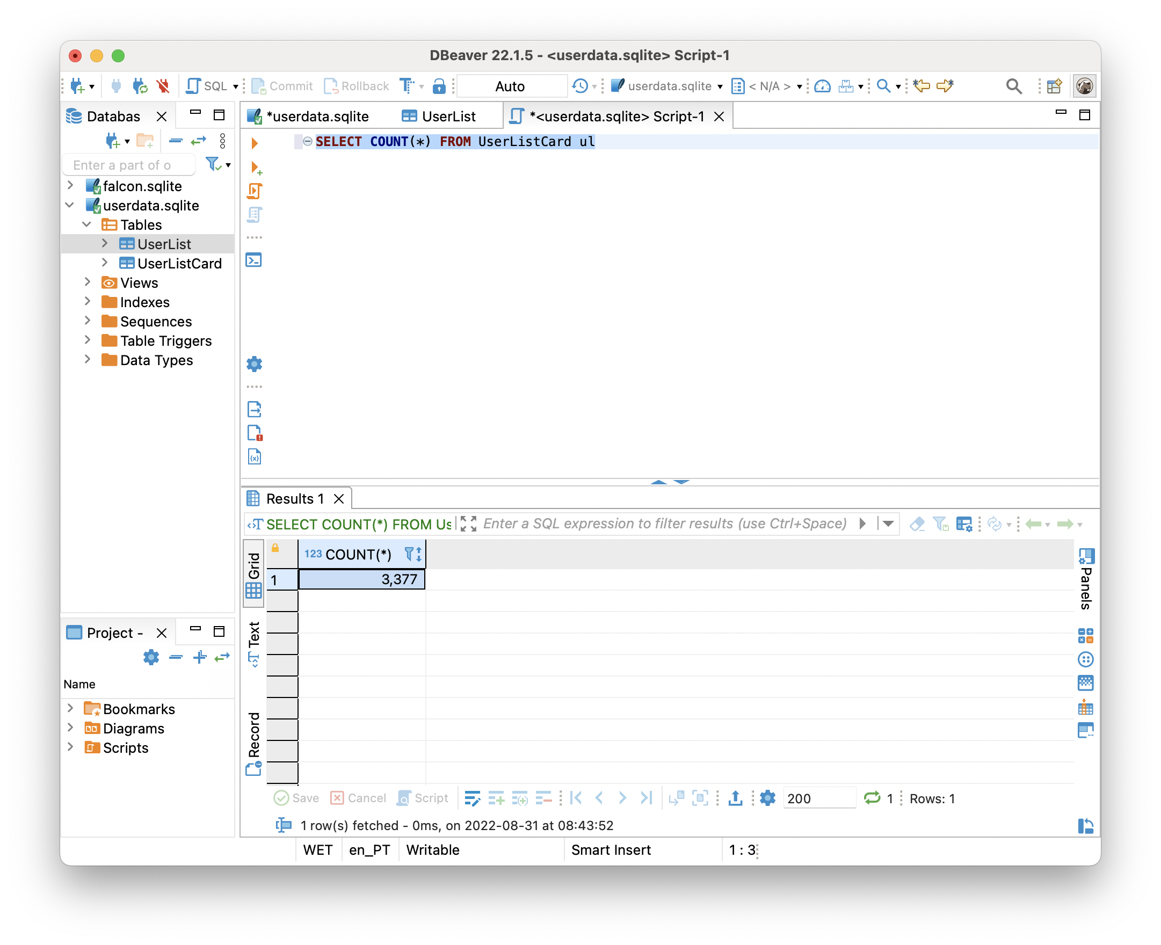Image resolution: width=1161 pixels, height=945 pixels.
Task: Click the Execute SQL script icon
Action: pos(255,190)
